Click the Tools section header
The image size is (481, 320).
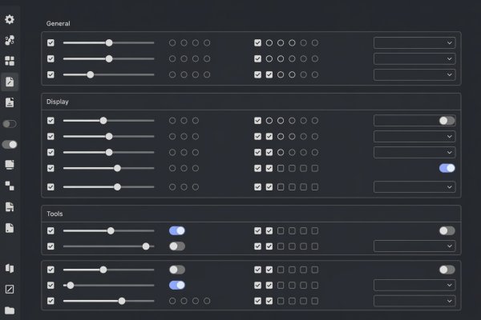pyautogui.click(x=55, y=214)
